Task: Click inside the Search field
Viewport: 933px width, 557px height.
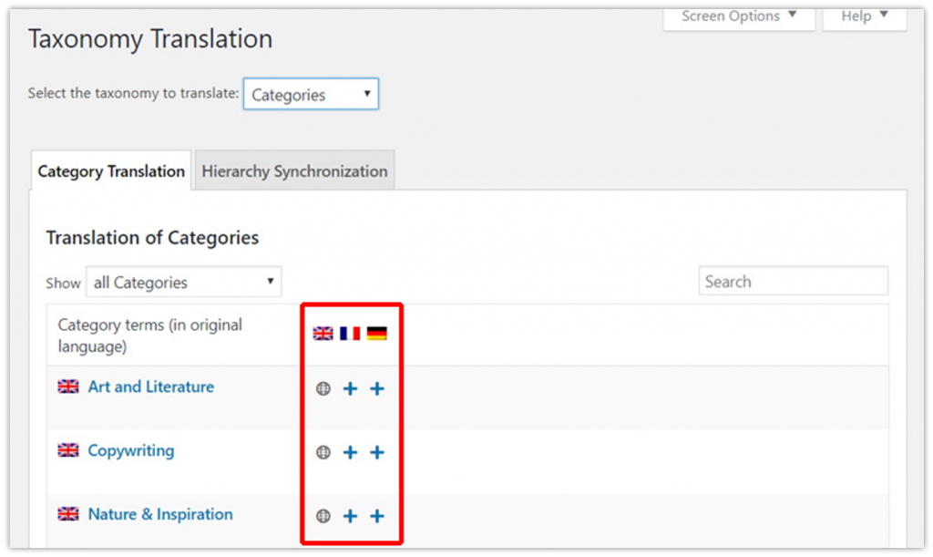Action: [x=793, y=281]
